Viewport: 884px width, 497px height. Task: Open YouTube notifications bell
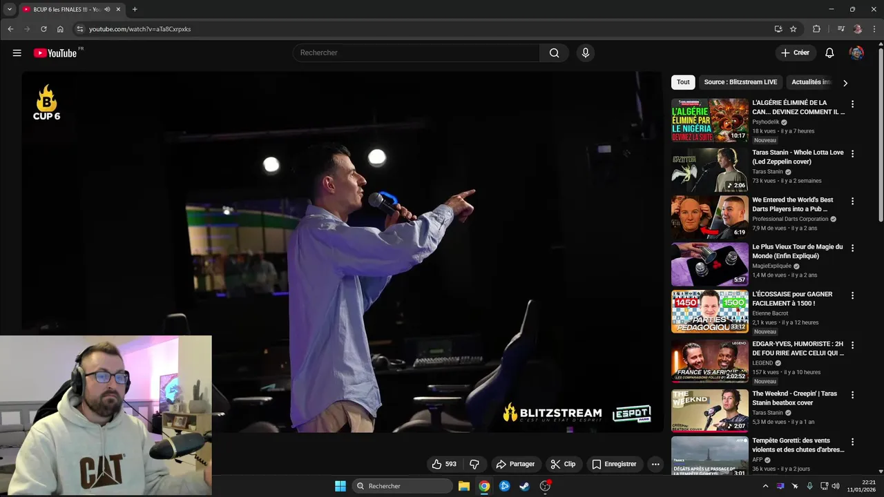830,53
